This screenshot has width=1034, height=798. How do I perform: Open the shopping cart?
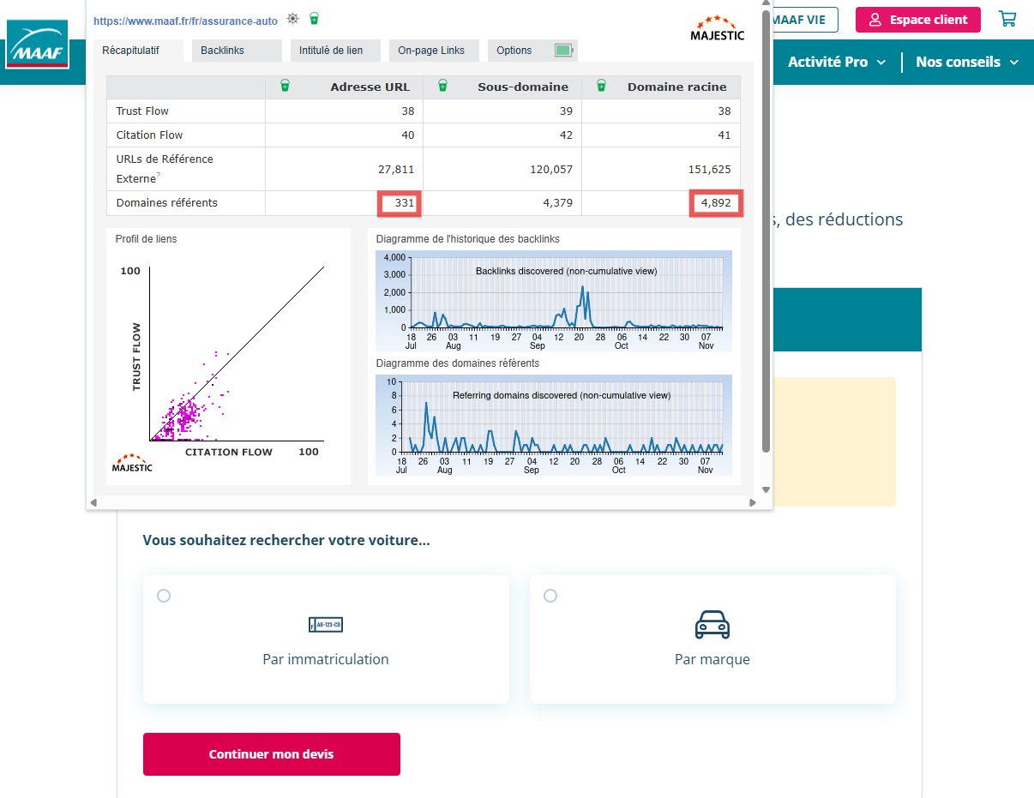pos(1007,19)
